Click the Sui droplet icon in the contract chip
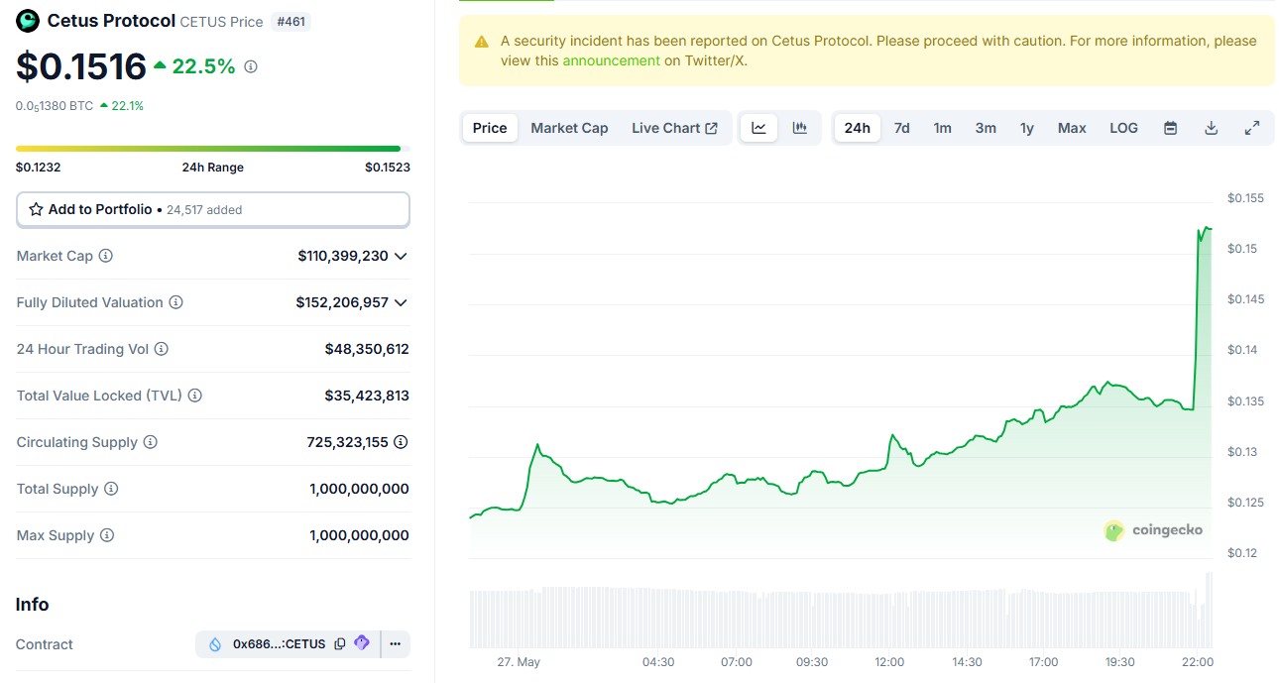 (215, 644)
